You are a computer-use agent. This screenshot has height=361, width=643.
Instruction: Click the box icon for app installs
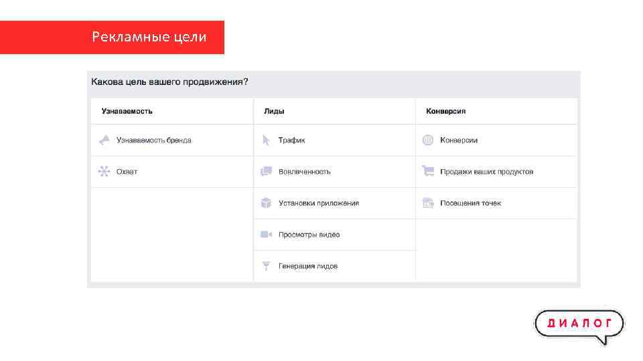tap(266, 203)
